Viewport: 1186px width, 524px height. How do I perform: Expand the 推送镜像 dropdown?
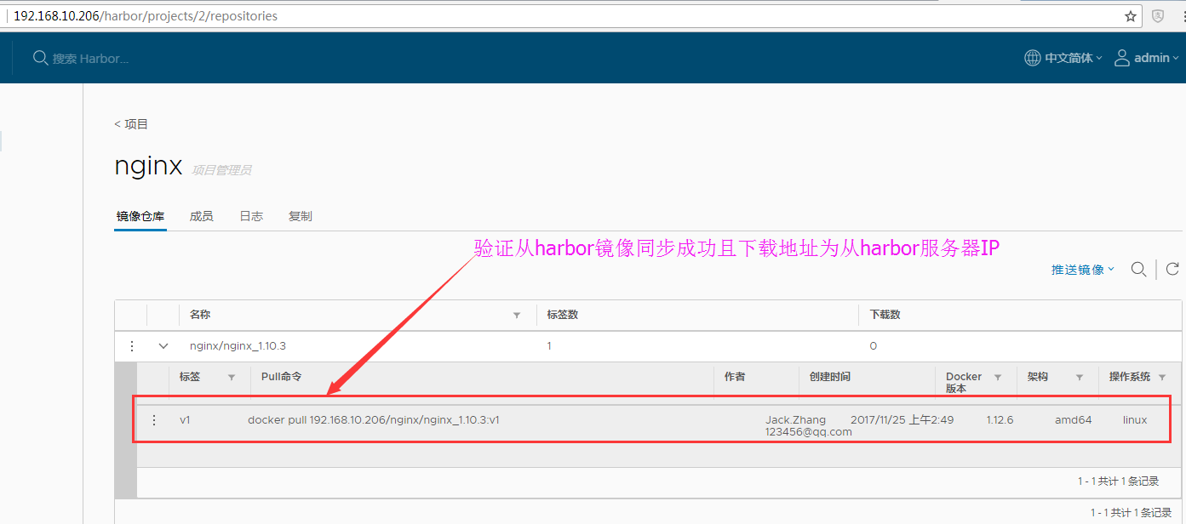click(x=1083, y=270)
